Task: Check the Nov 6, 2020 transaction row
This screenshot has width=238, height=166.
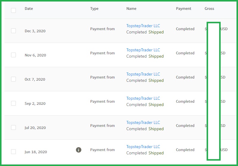Action: tap(13, 55)
